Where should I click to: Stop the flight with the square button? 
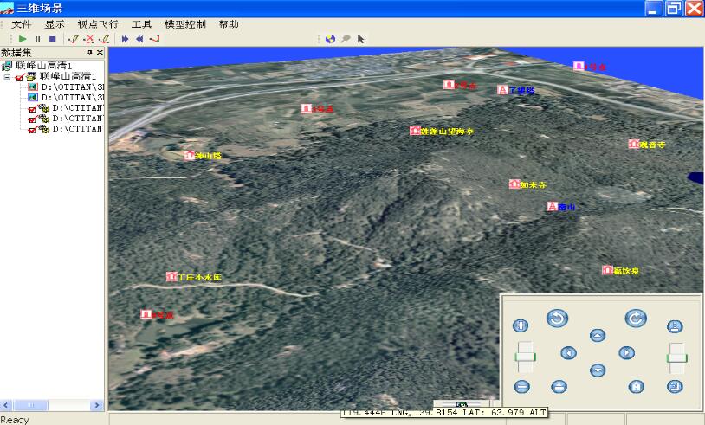(52, 39)
